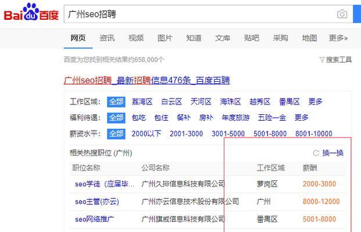Open 搜索工具 search tools
This screenshot has height=232, width=361.
(x=339, y=60)
